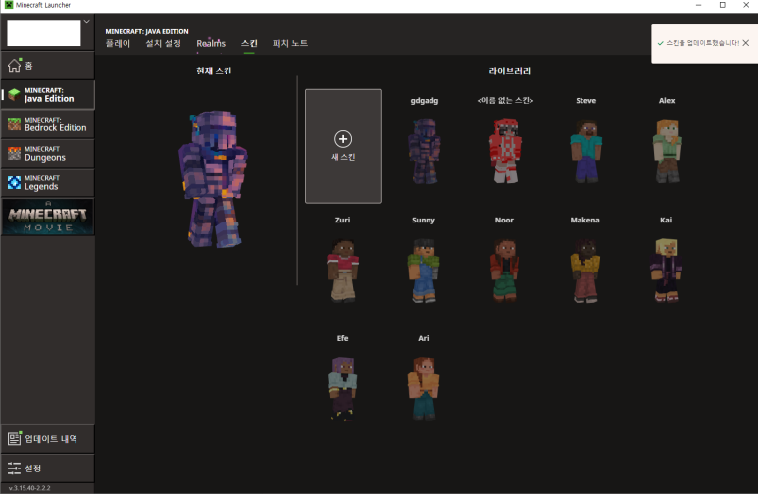
Task: Open Minecraft Dungeons in sidebar
Action: [47, 154]
